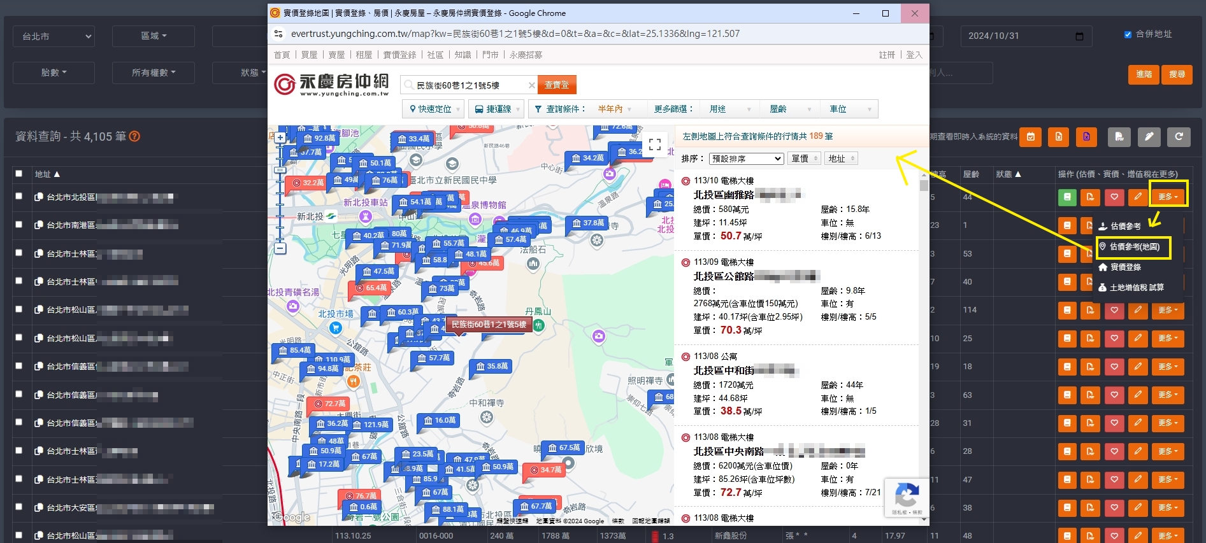Viewport: 1206px width, 543px height.
Task: Open the 實價登錄 link in navigation
Action: [399, 55]
